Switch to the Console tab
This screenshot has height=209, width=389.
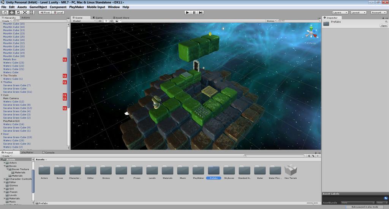[x=48, y=152]
